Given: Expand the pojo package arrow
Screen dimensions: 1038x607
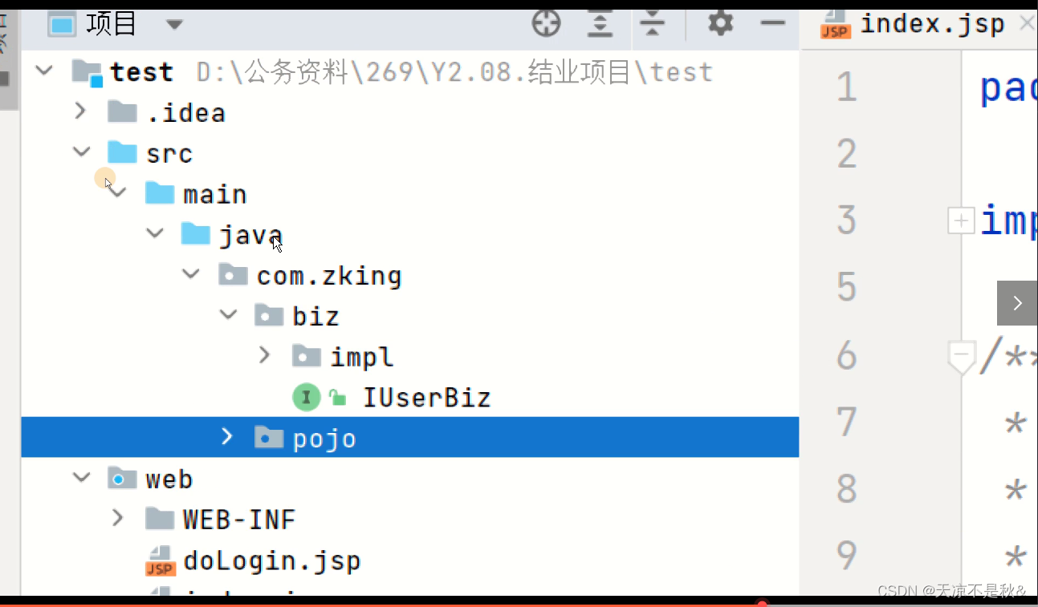Looking at the screenshot, I should pyautogui.click(x=227, y=436).
